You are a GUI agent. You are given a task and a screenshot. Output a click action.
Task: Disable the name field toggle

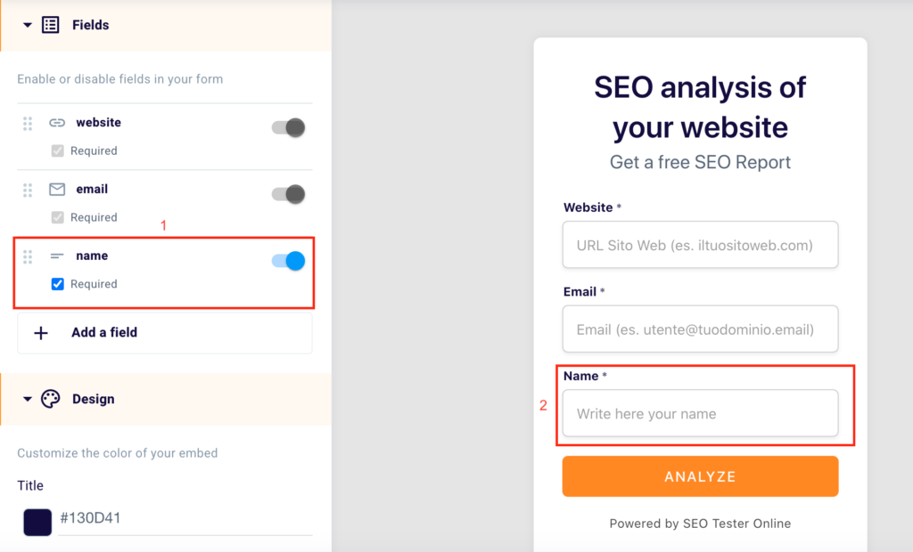(289, 261)
